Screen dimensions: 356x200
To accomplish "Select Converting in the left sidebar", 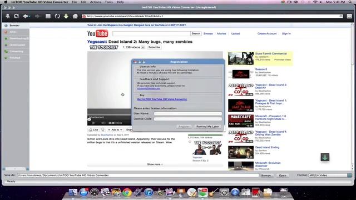I will coord(16,52).
